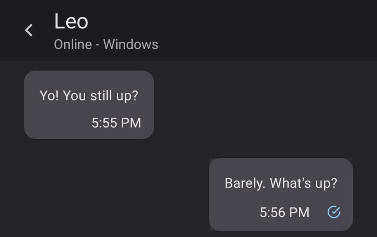
Task: Click the 5:56 PM timestamp
Action: [x=285, y=212]
